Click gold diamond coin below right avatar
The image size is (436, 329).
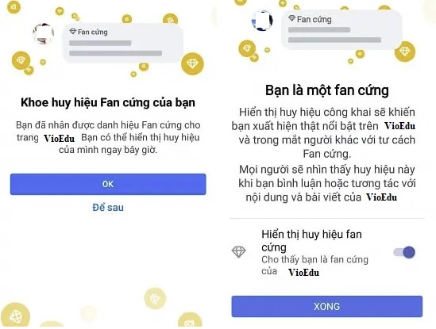[x=247, y=48]
